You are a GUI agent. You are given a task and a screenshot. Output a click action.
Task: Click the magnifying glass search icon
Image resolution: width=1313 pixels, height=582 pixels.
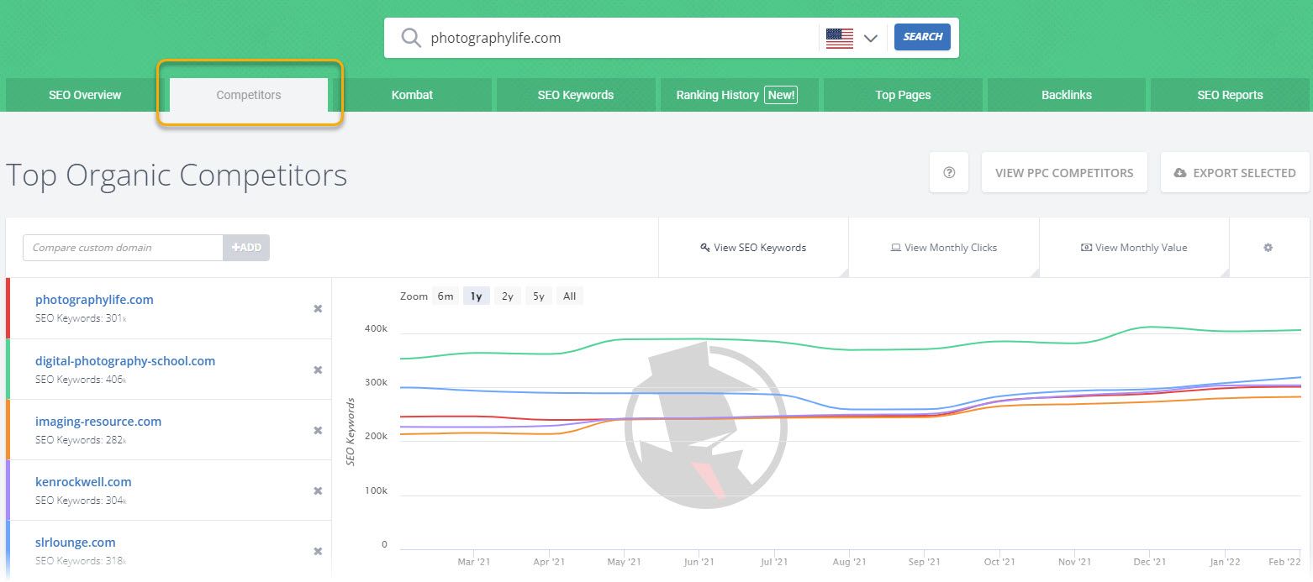(x=410, y=38)
